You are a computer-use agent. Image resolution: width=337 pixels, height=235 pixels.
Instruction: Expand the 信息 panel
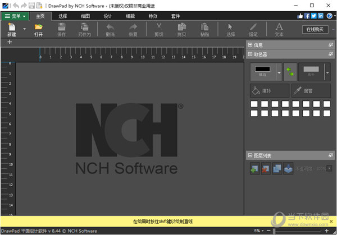point(250,45)
